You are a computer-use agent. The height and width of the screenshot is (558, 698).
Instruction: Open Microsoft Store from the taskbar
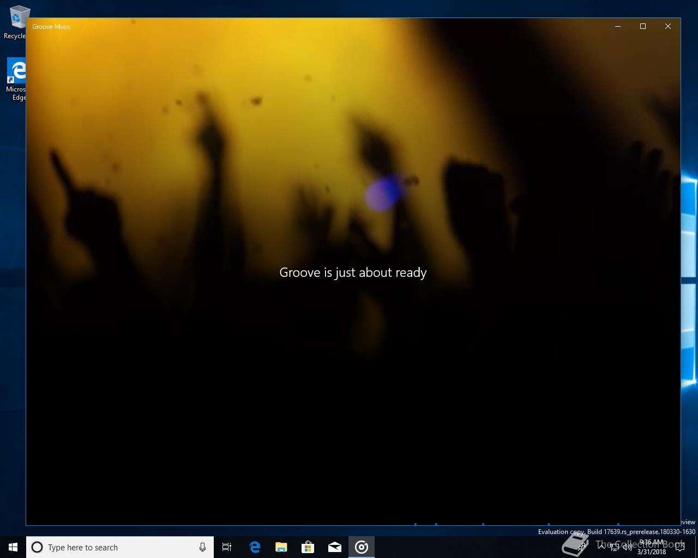pos(308,547)
